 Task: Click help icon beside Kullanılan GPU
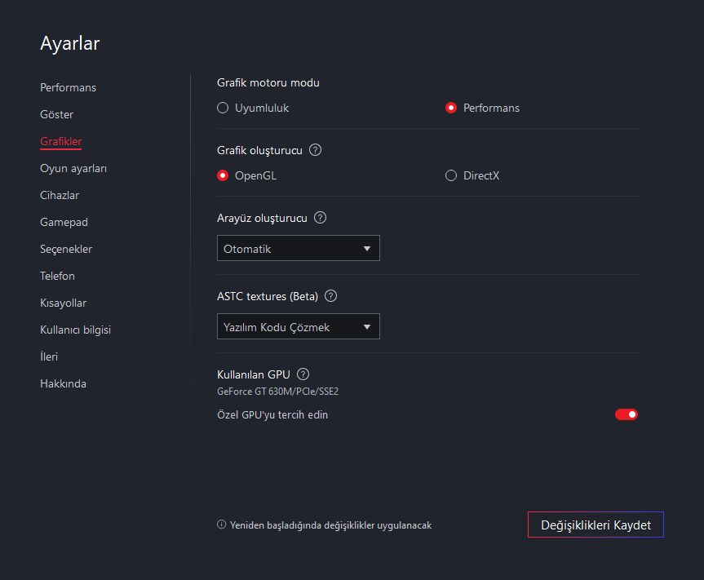(303, 374)
